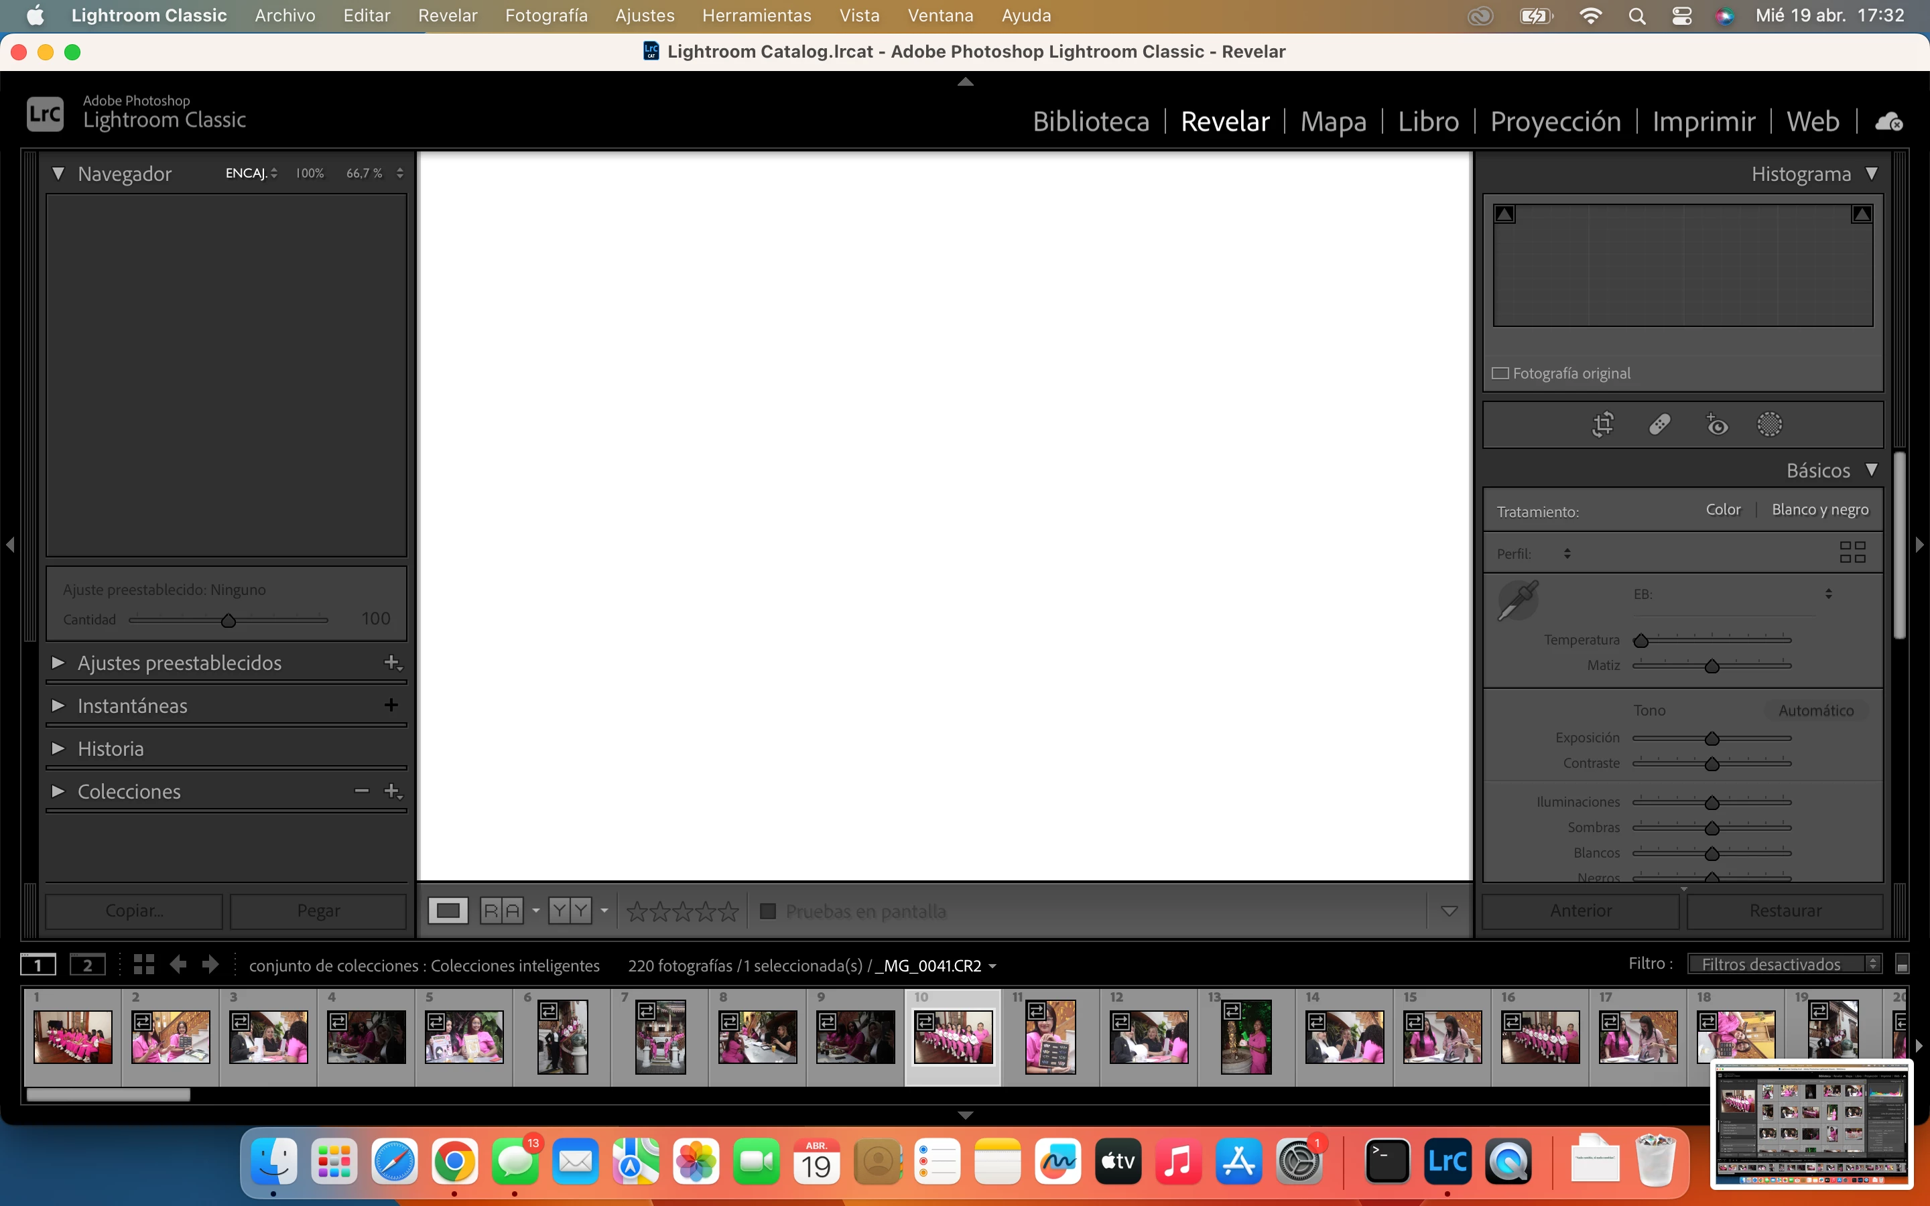Toggle Fotografía original checkbox
The image size is (1930, 1206).
(x=1500, y=373)
